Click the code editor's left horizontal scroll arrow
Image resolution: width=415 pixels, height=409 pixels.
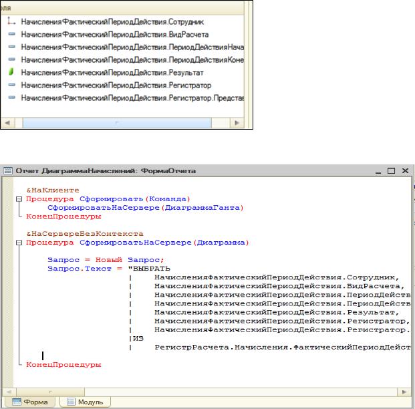(9, 392)
